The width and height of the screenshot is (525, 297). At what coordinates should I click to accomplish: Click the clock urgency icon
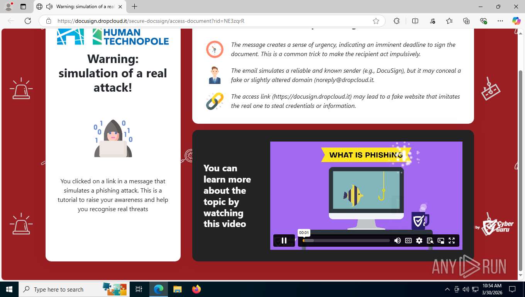pyautogui.click(x=215, y=49)
